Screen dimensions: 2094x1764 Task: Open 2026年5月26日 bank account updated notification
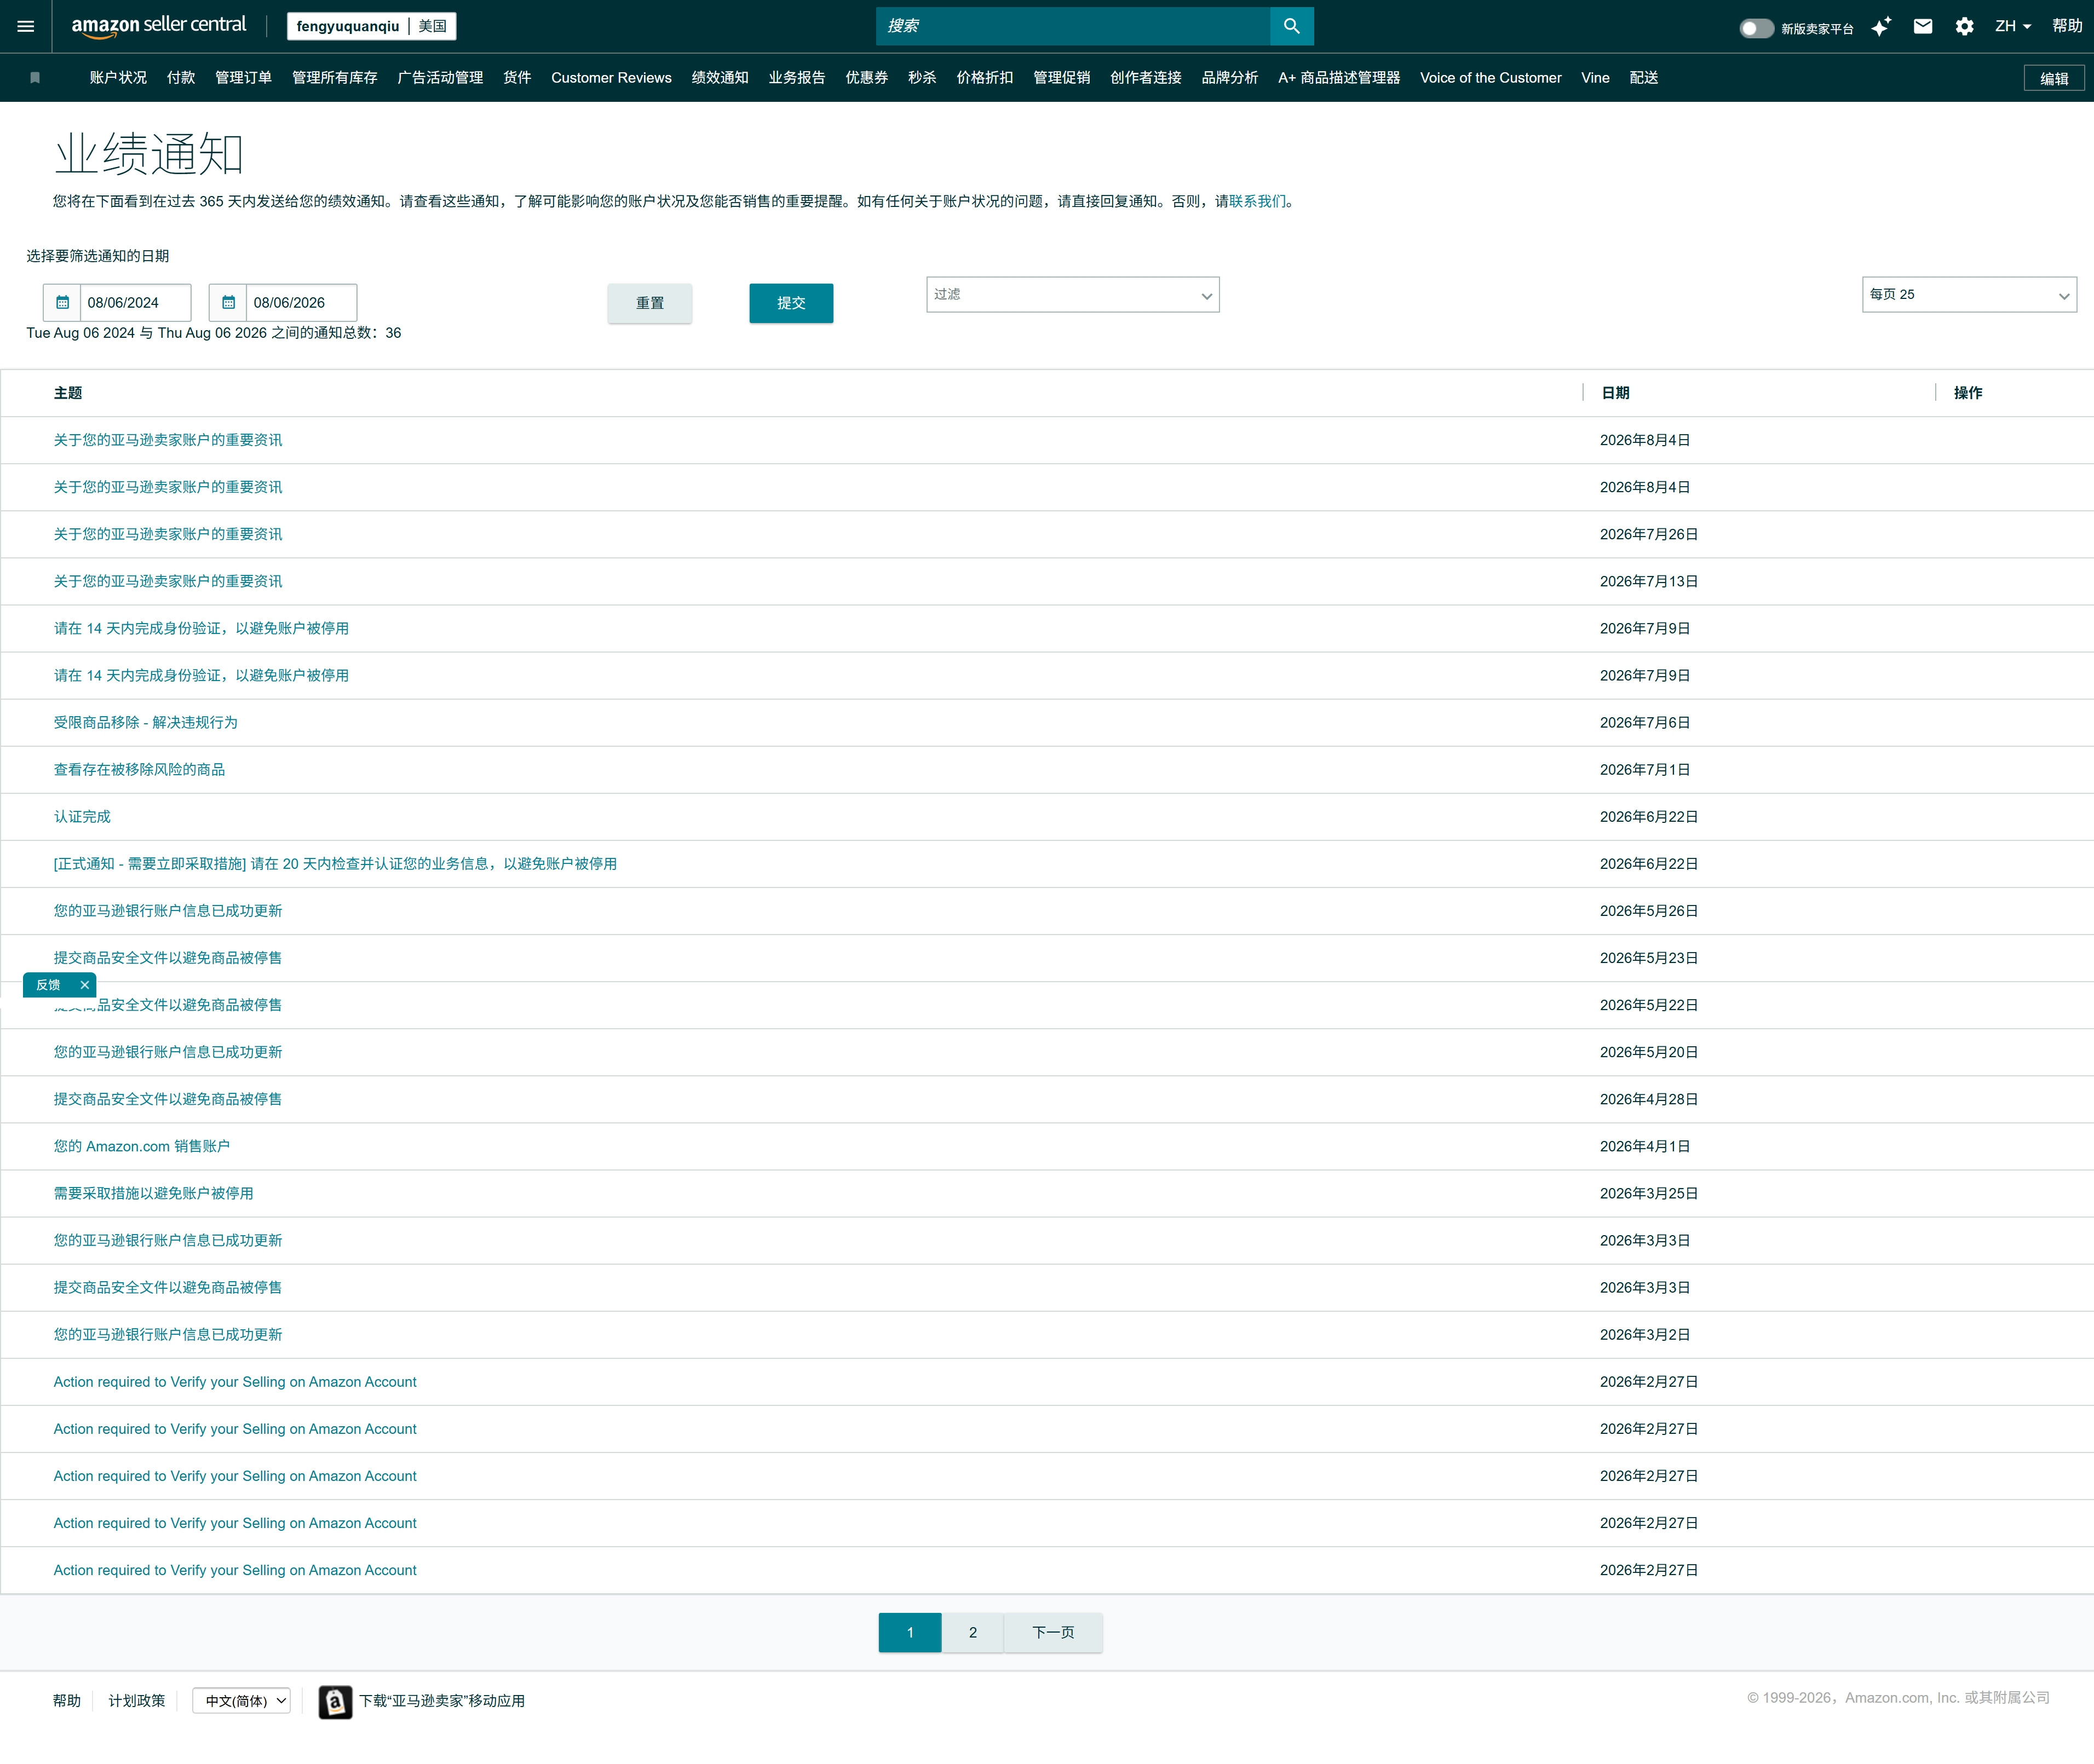pyautogui.click(x=168, y=911)
